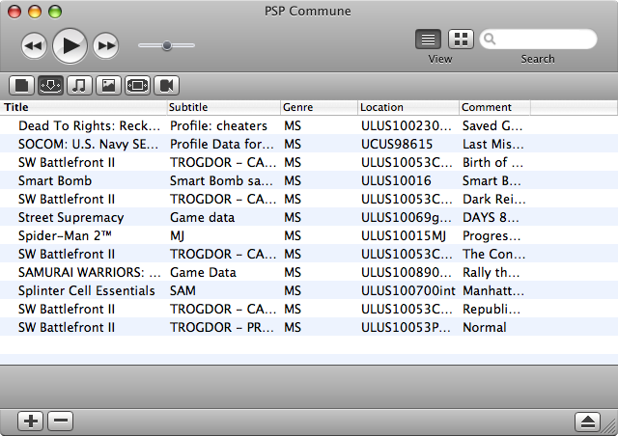The height and width of the screenshot is (436, 618).
Task: Click location UCUS98615
Action: click(397, 144)
